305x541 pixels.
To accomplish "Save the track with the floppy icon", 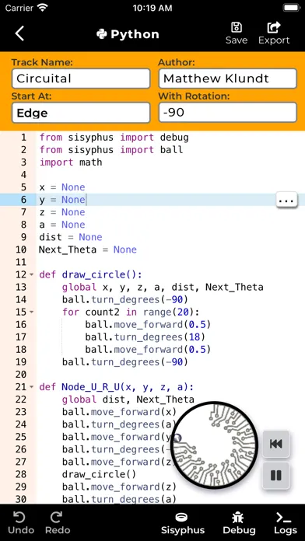I will coord(237,33).
